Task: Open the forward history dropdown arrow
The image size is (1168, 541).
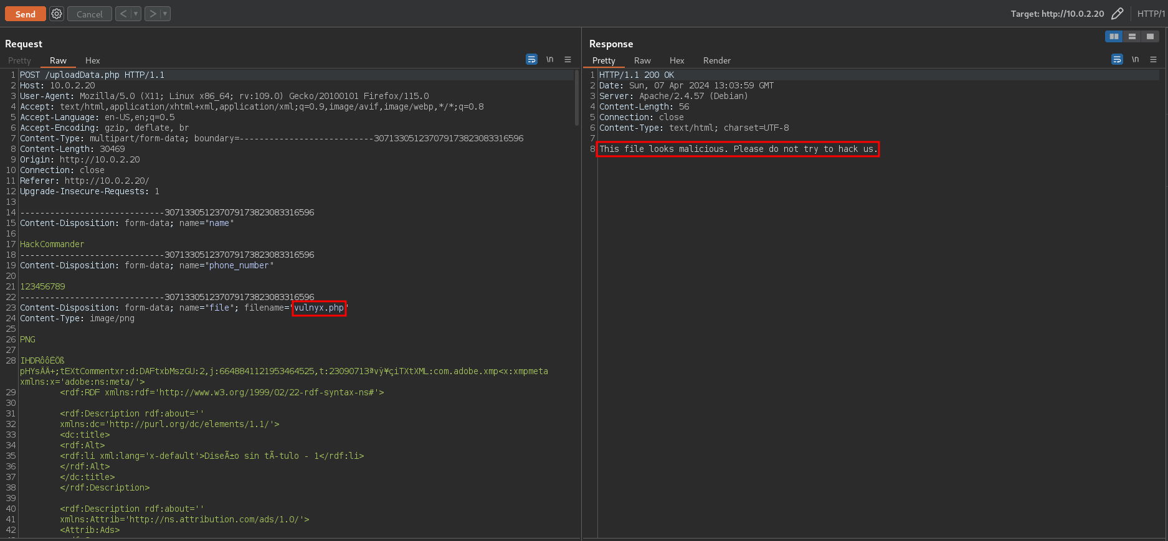Action: click(165, 14)
